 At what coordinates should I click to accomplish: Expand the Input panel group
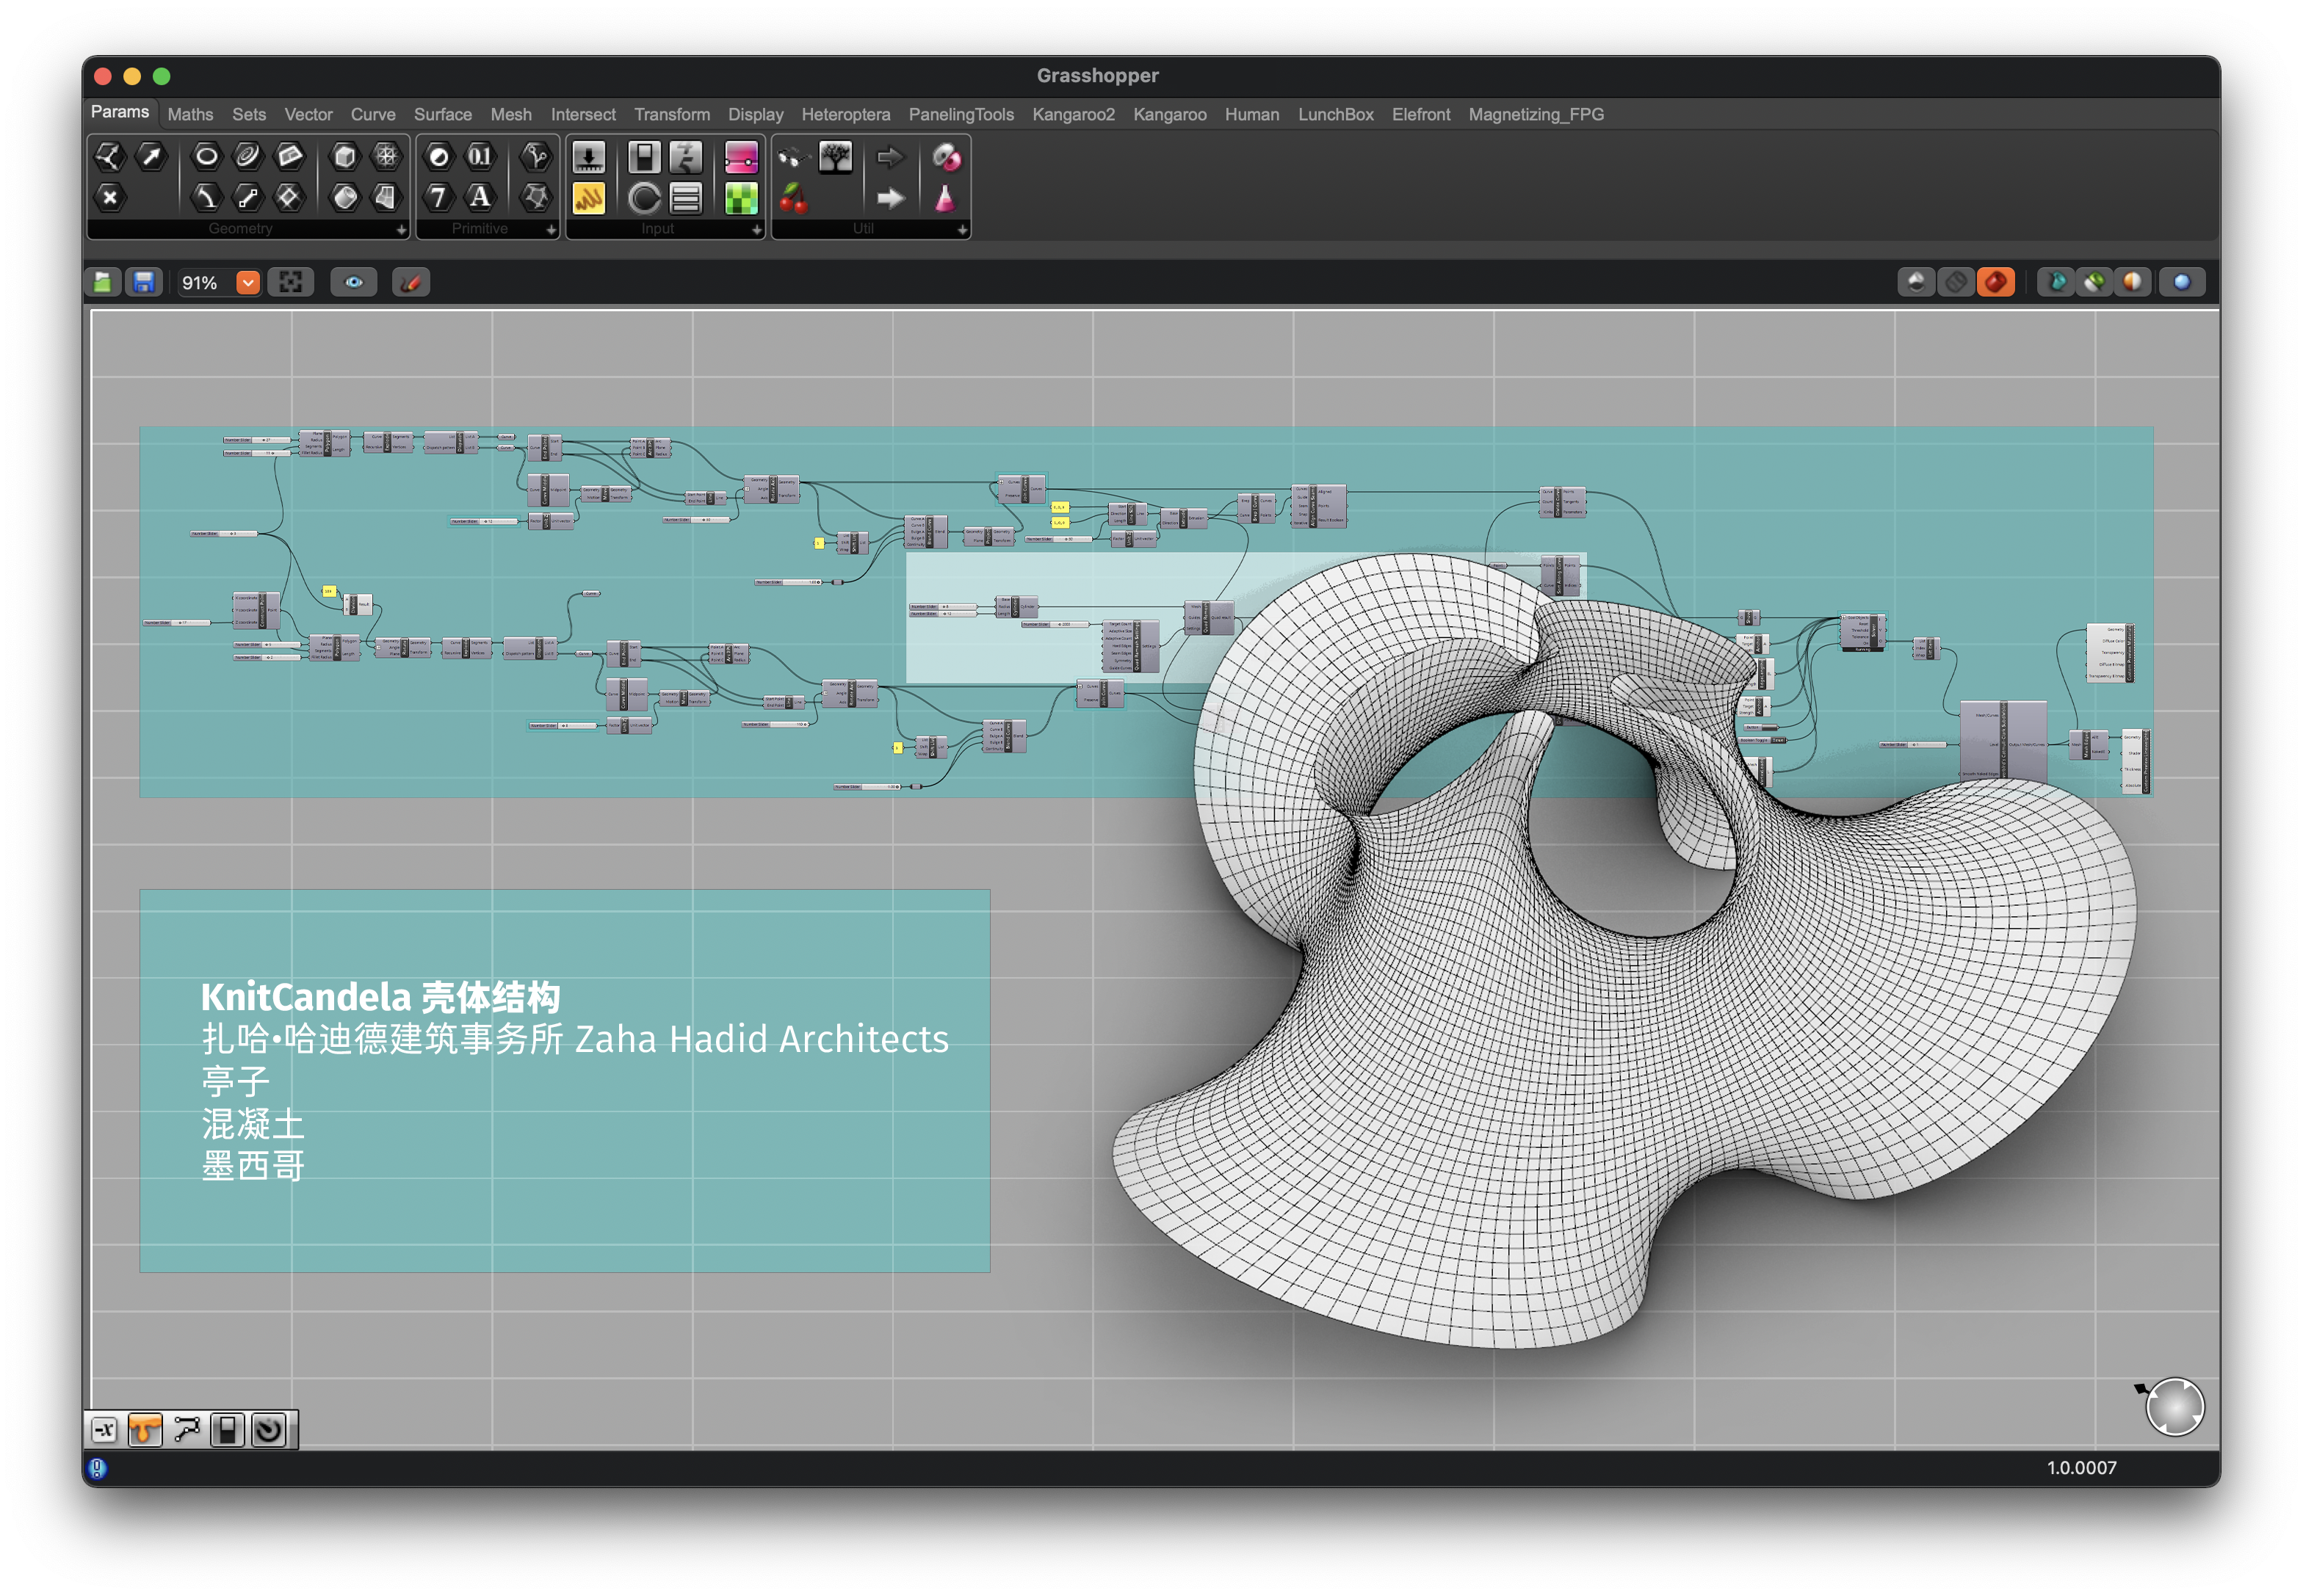(x=756, y=230)
